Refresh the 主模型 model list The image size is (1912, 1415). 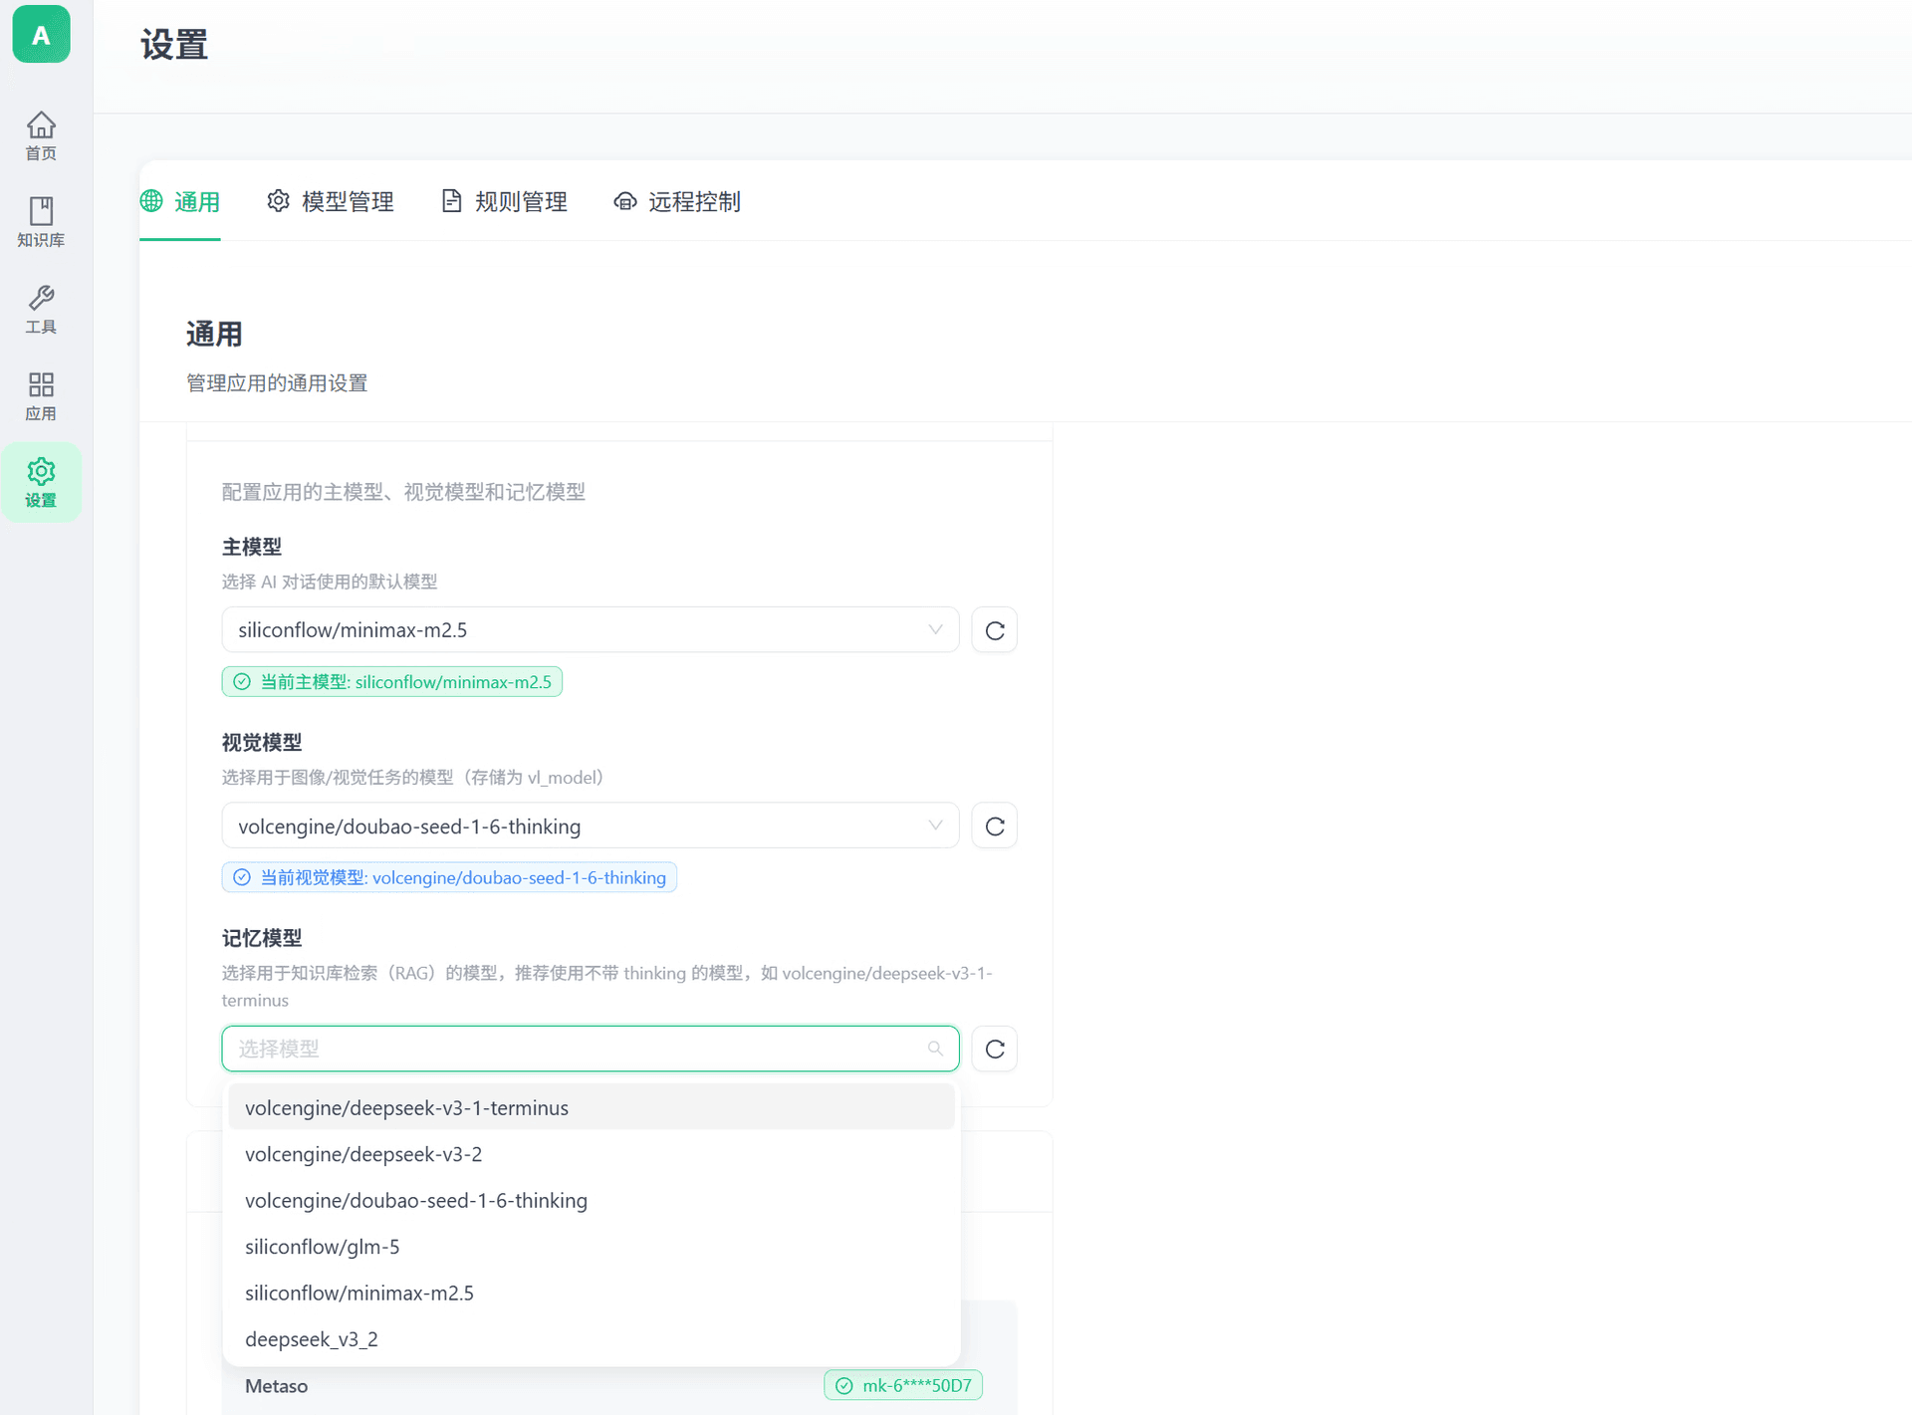point(994,629)
